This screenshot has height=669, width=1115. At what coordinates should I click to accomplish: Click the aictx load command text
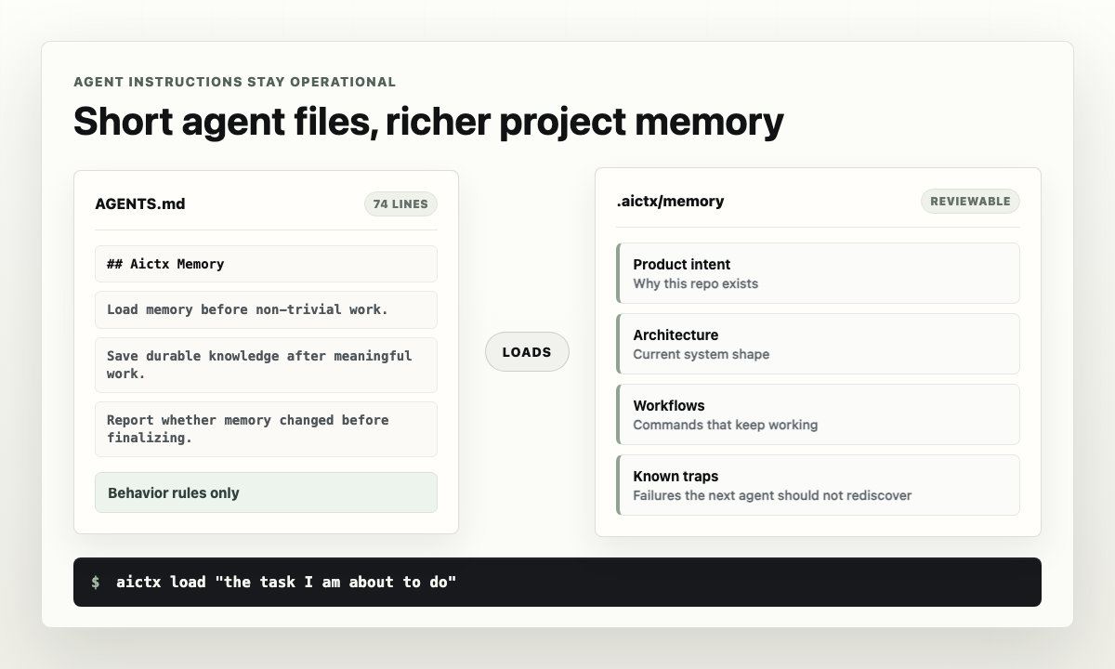pos(286,583)
